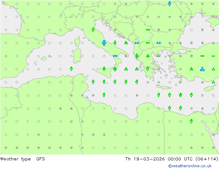Click the green shower symbol on western Sicily
This screenshot has width=219, height=169.
pyautogui.click(x=104, y=69)
